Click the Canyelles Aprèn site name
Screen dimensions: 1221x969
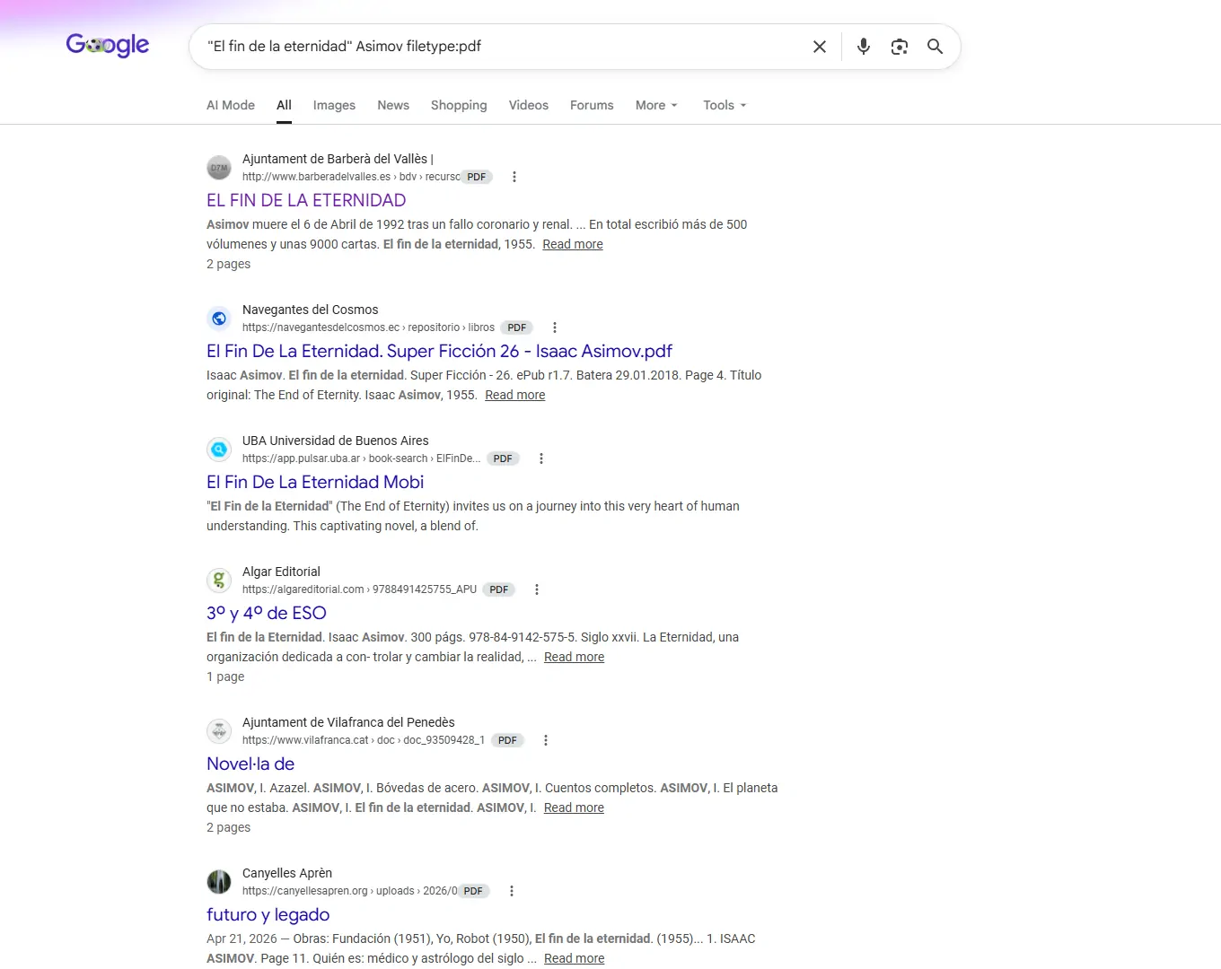pyautogui.click(x=287, y=873)
